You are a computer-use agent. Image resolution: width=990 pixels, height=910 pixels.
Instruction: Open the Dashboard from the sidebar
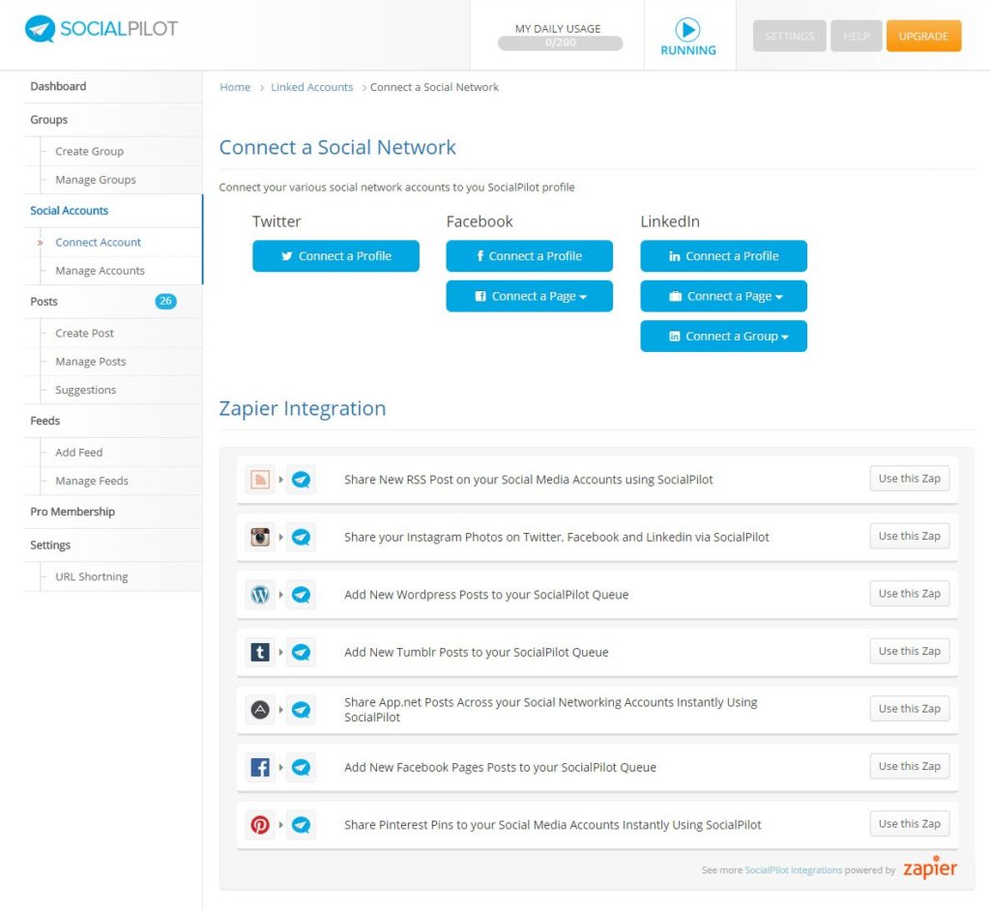[x=58, y=86]
